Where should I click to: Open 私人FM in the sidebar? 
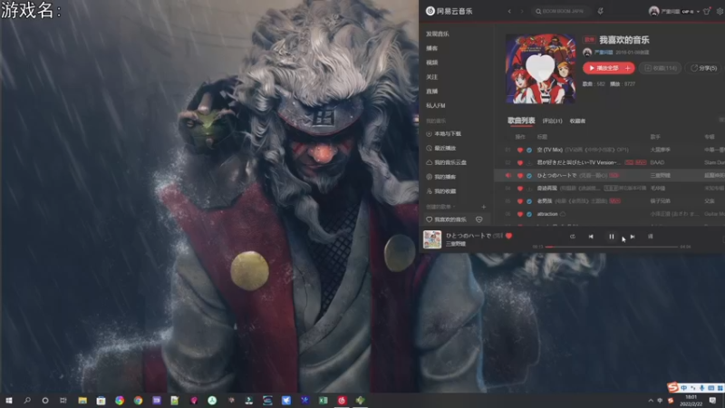(x=436, y=105)
